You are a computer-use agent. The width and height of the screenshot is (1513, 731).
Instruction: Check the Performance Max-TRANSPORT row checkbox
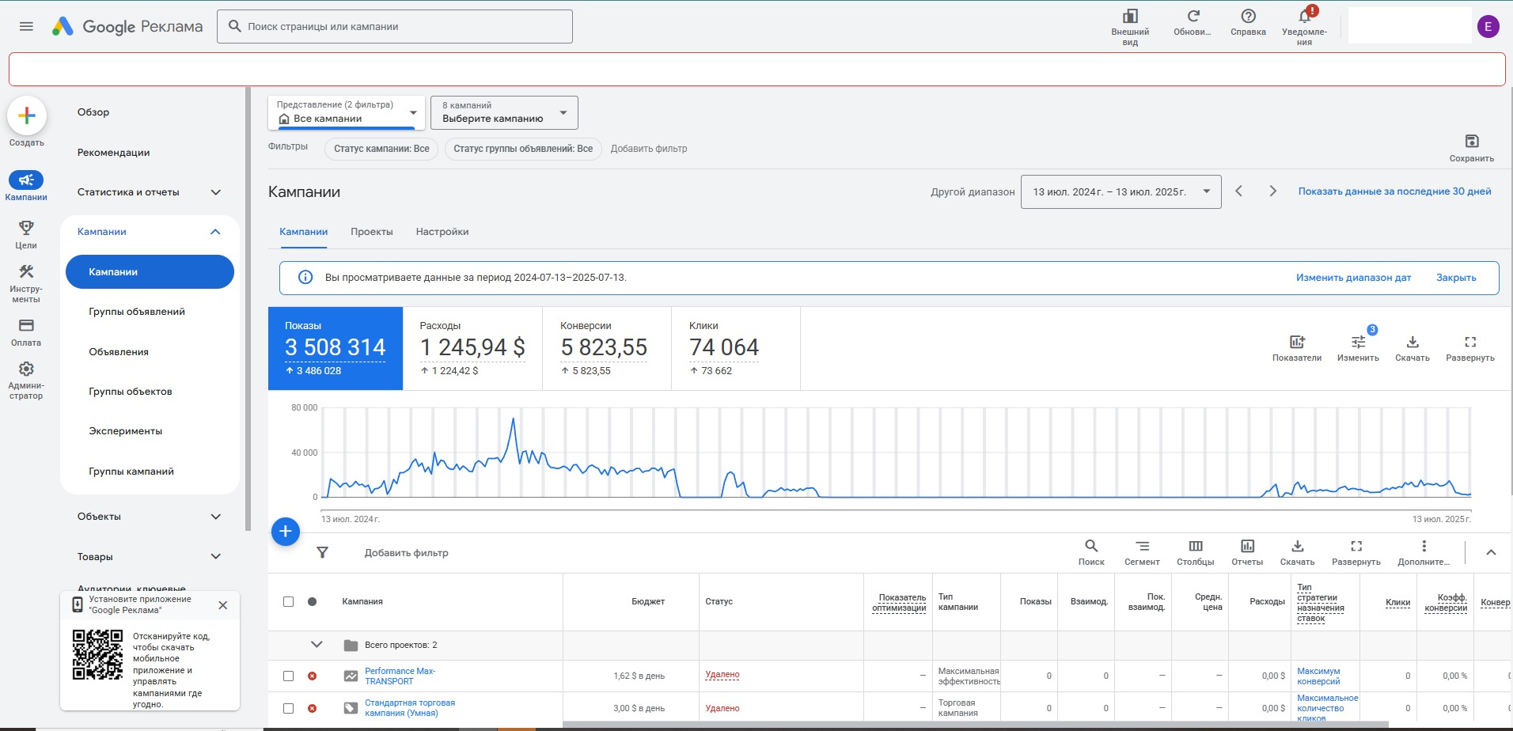(289, 676)
